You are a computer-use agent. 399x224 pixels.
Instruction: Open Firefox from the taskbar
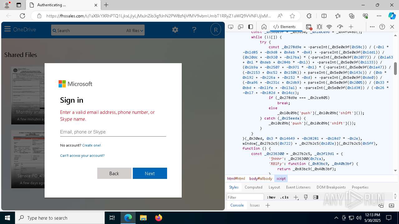click(x=158, y=218)
